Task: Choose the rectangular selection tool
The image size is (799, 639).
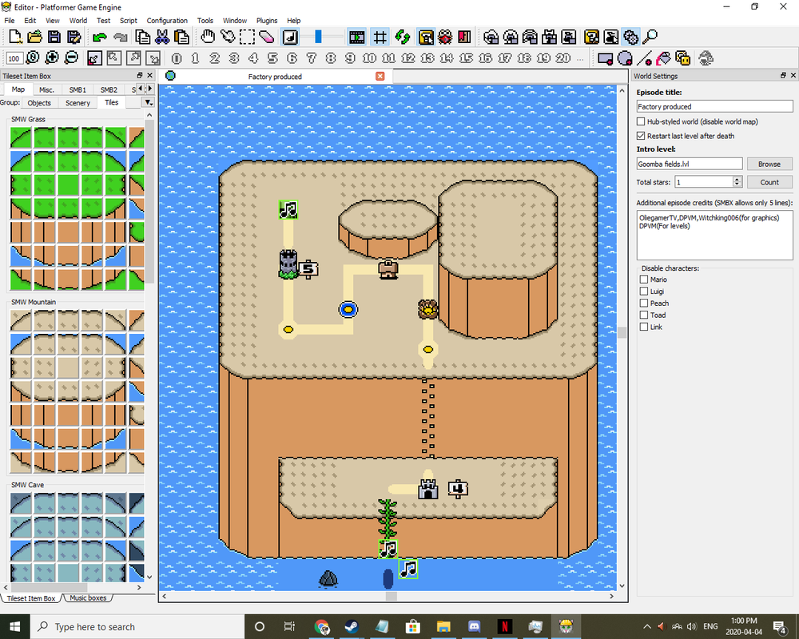Action: (247, 37)
